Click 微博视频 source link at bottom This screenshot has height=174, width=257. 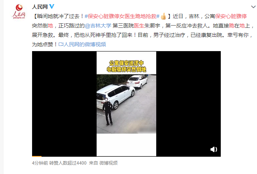(x=108, y=163)
